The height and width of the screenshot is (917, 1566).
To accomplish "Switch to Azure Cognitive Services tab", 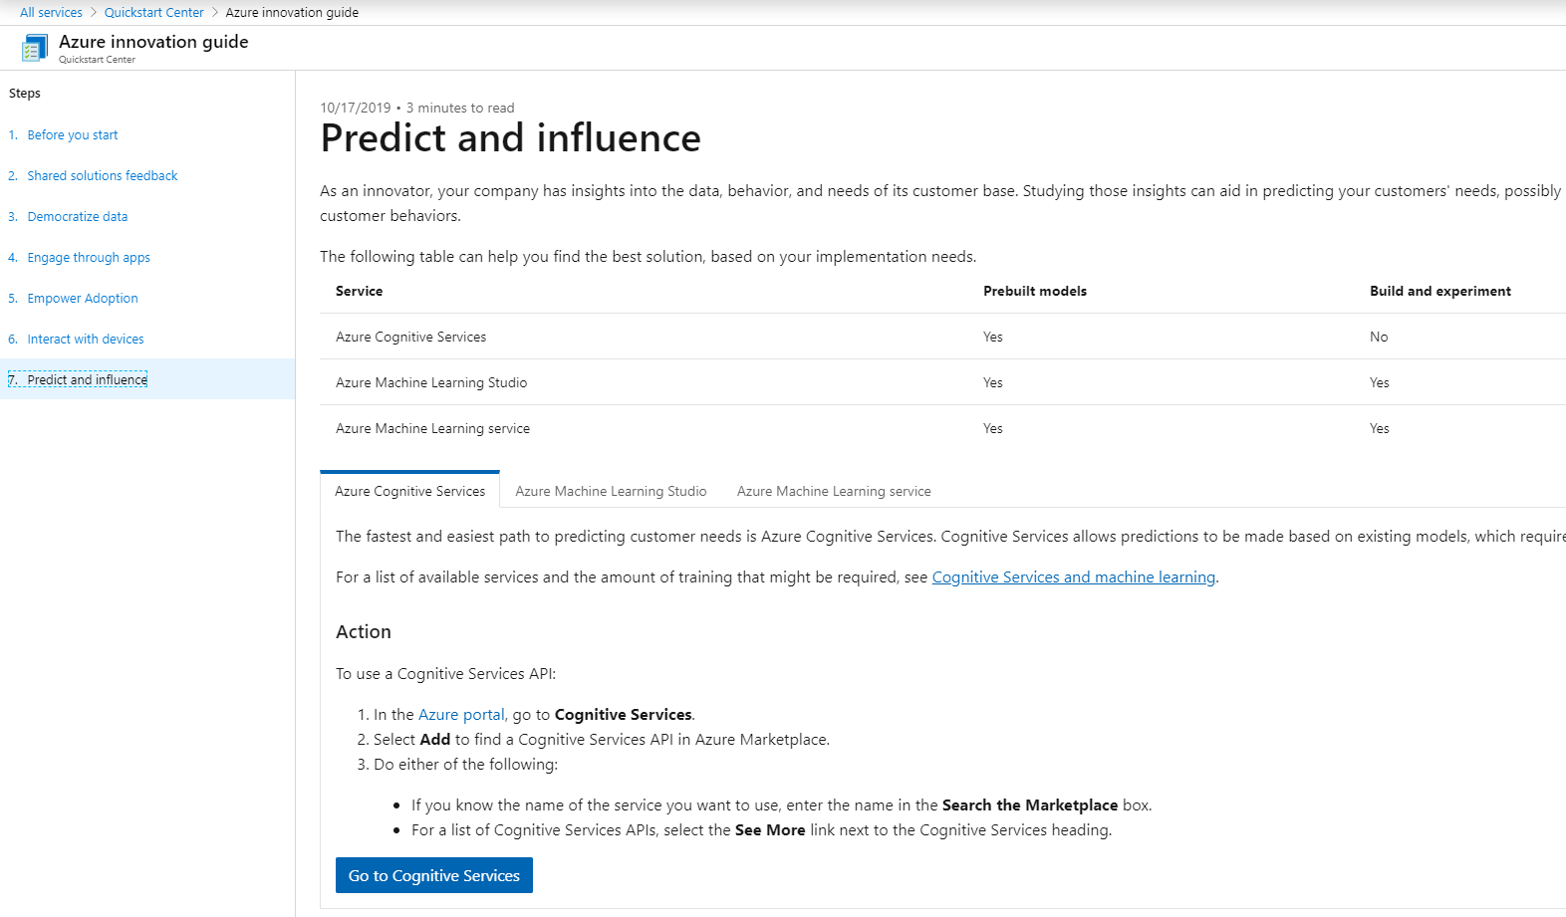I will (x=409, y=491).
